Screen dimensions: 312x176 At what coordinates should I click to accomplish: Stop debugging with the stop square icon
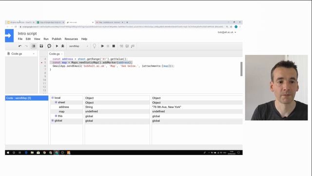click(x=114, y=46)
